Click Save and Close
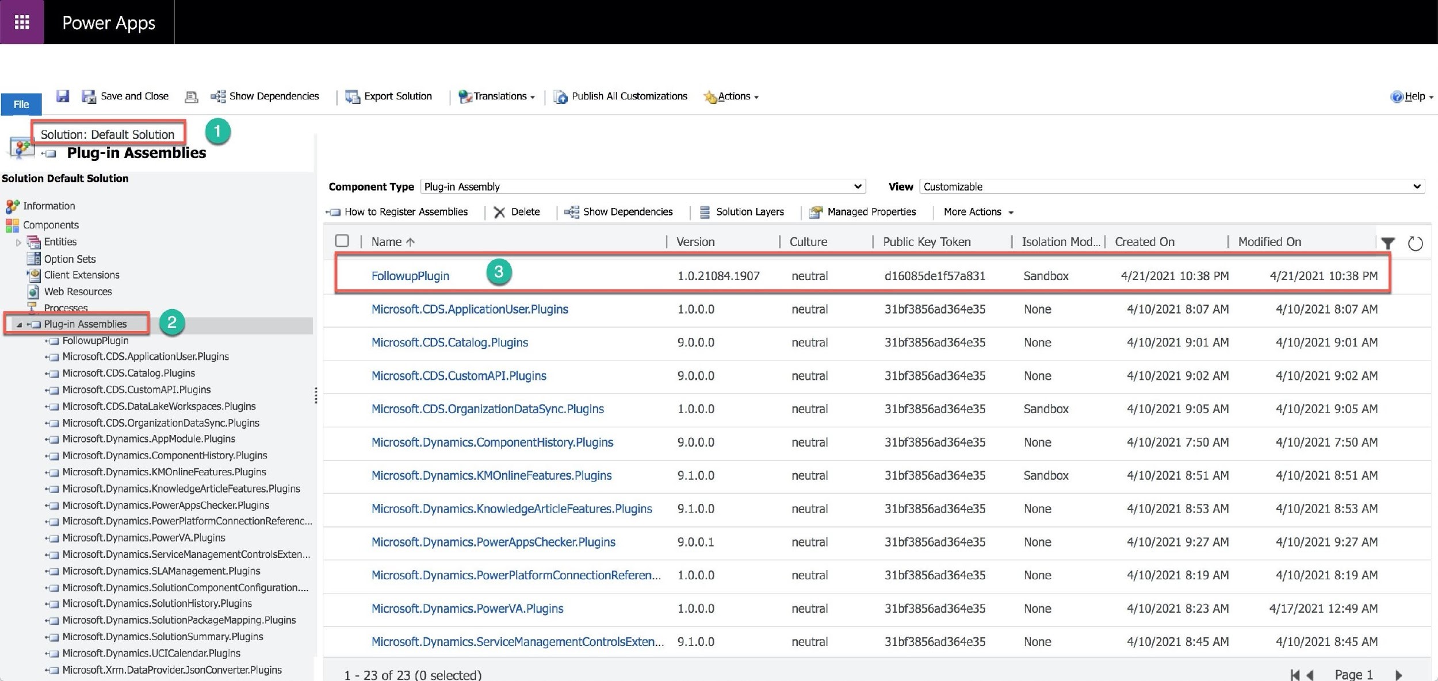 point(125,96)
